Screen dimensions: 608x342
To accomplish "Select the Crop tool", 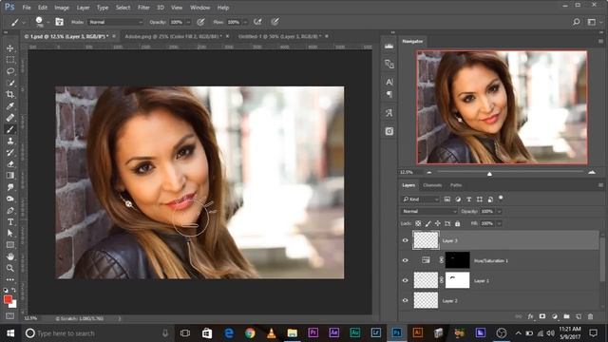I will [x=10, y=94].
